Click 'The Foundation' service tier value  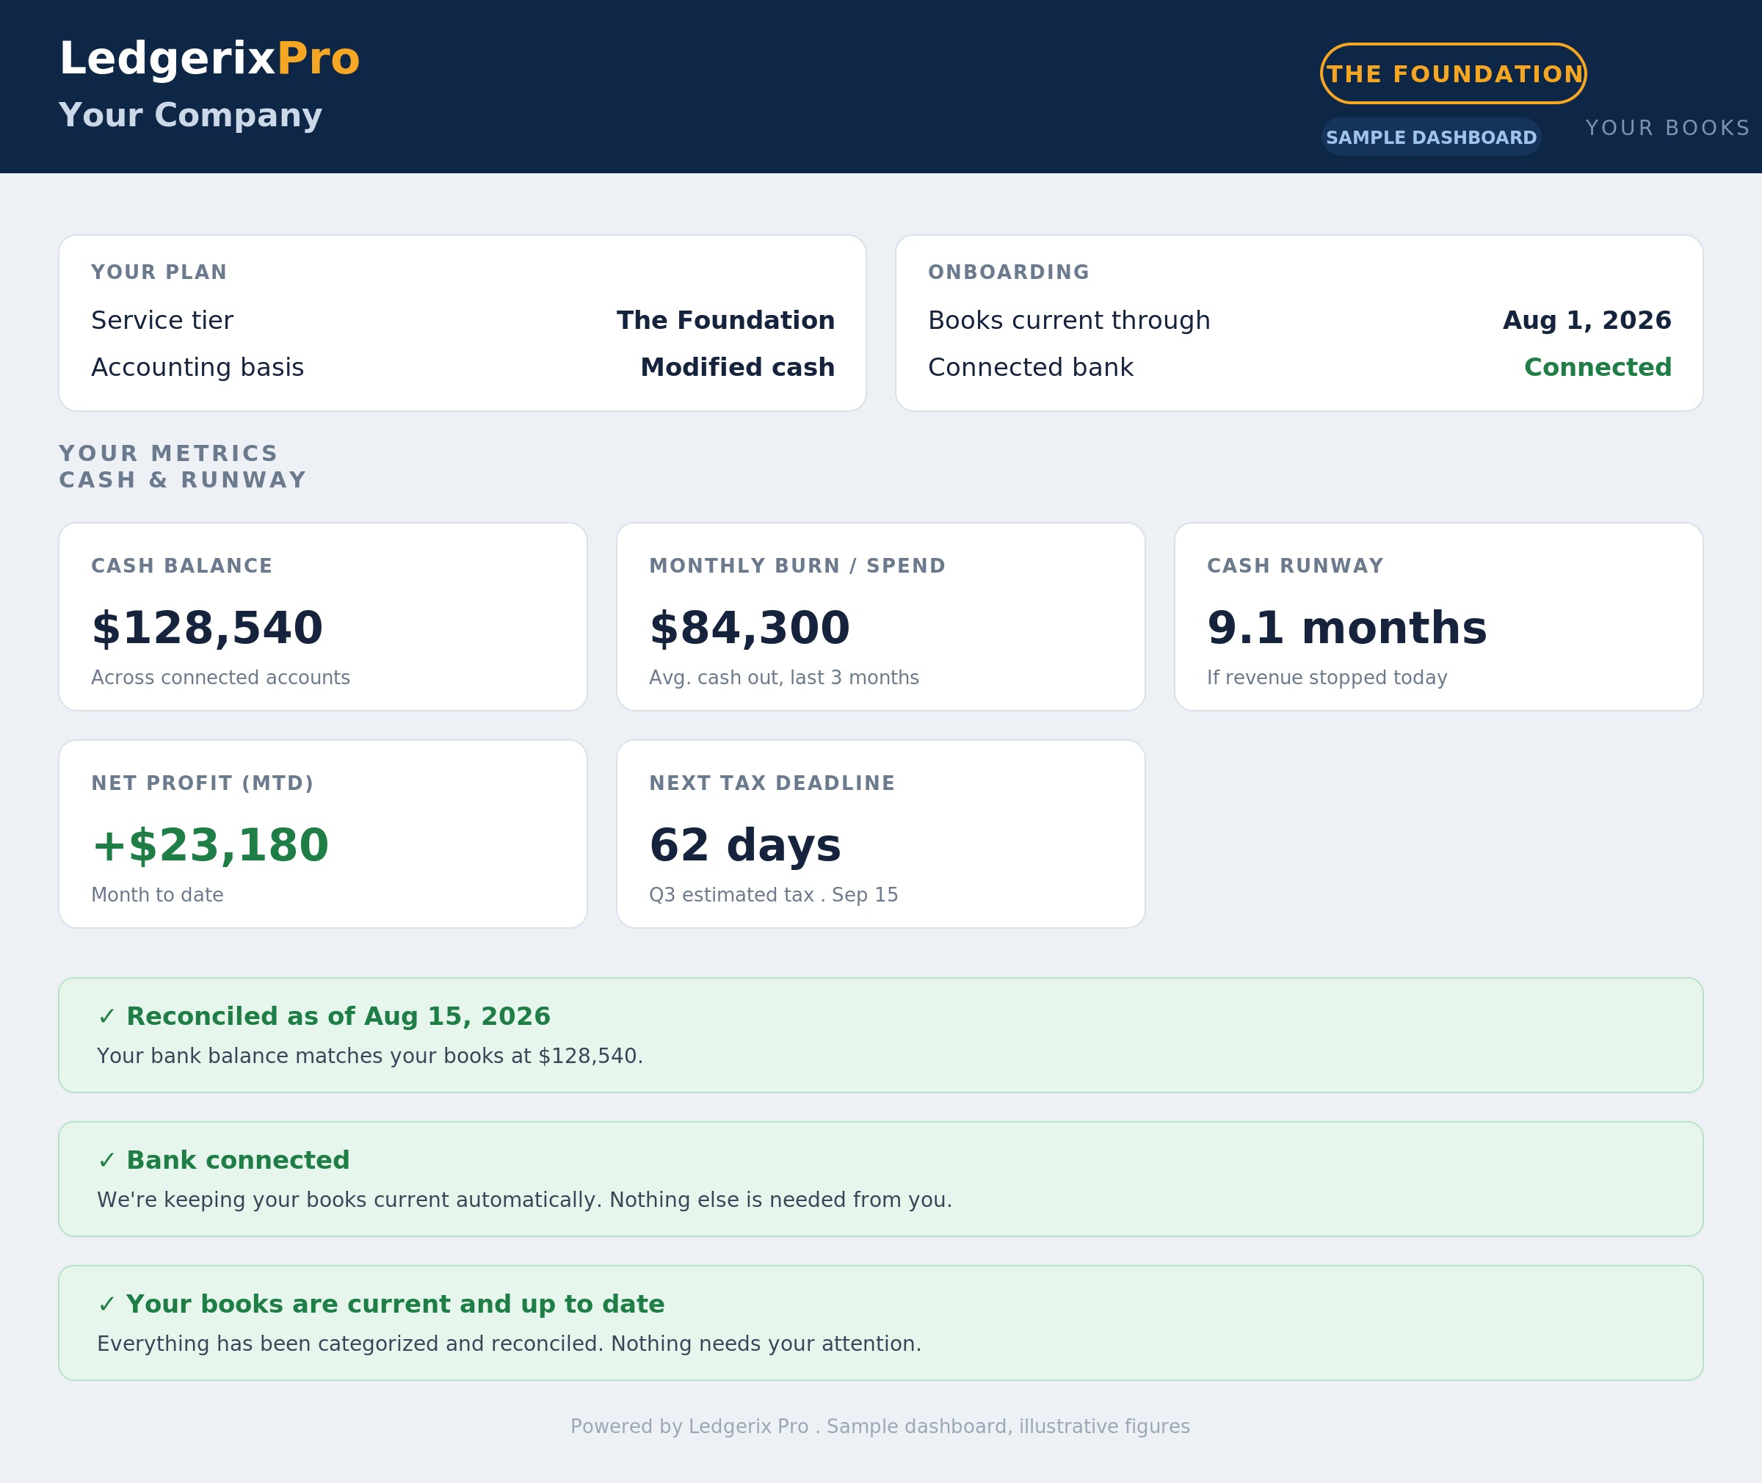pos(725,320)
